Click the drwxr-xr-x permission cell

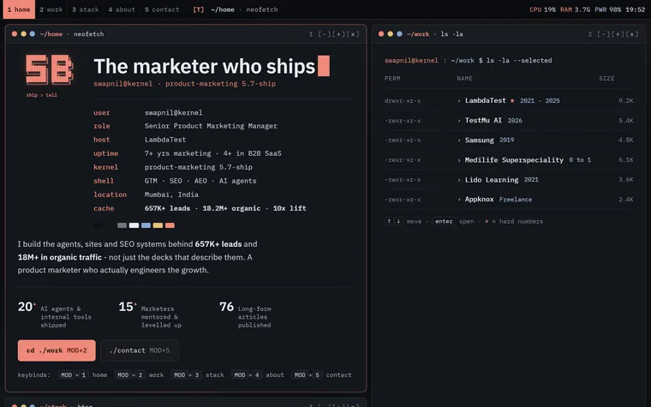pyautogui.click(x=403, y=100)
